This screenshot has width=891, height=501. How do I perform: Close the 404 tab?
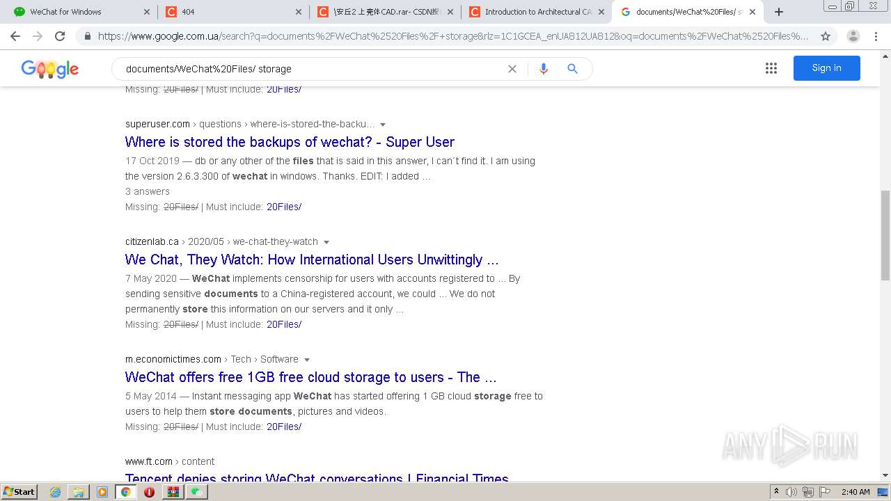pyautogui.click(x=299, y=12)
